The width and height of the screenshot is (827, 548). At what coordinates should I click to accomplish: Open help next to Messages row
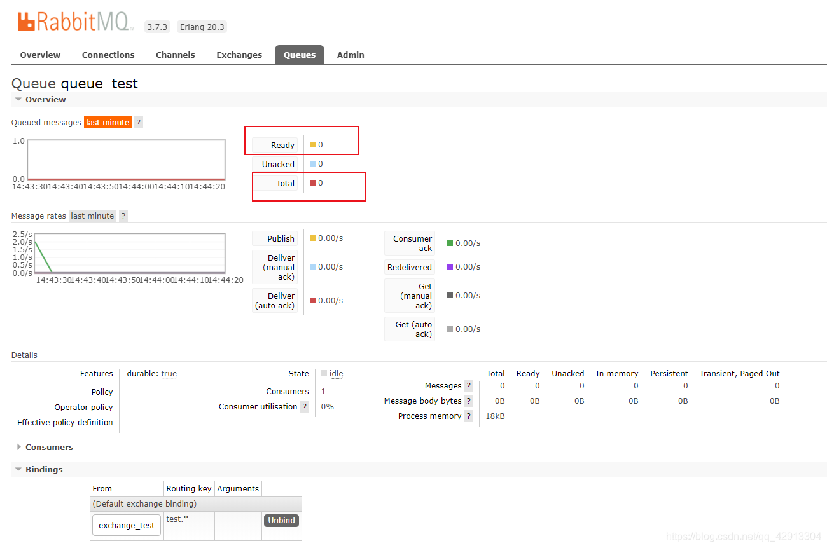[469, 386]
